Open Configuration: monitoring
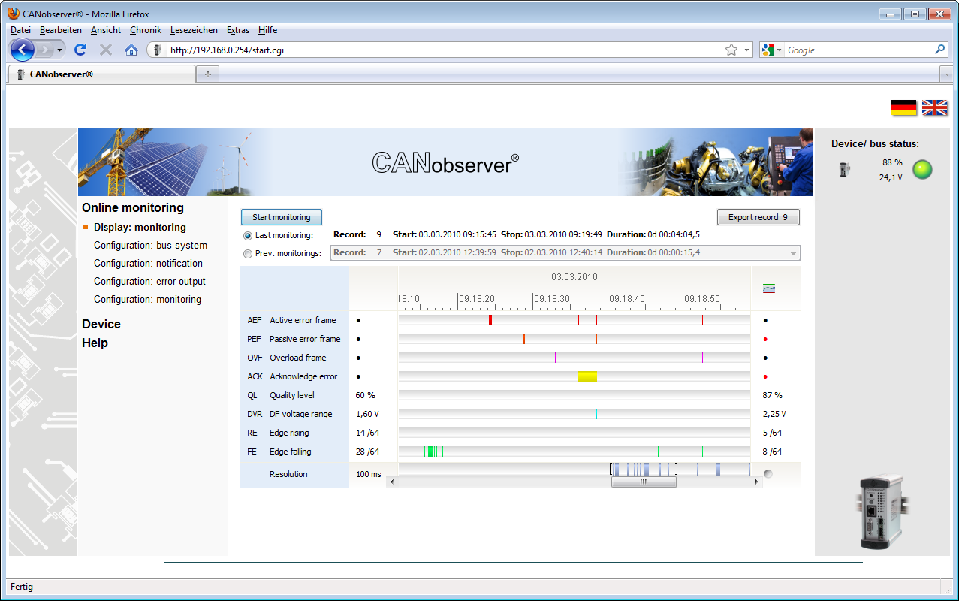 147,299
